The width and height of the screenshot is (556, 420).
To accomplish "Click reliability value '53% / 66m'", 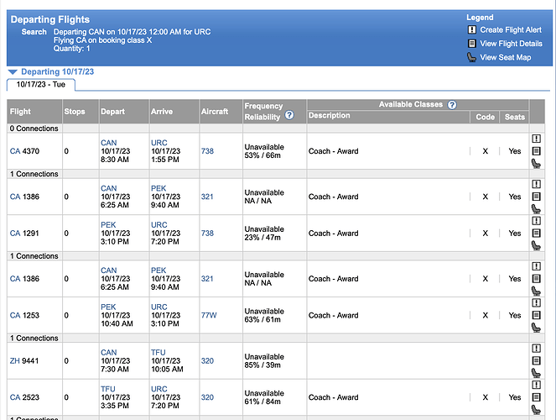I will [262, 155].
